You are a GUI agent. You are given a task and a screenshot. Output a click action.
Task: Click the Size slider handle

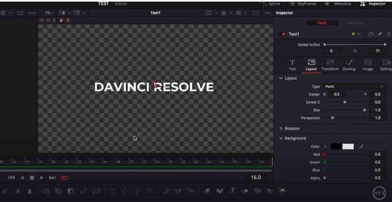click(365, 110)
